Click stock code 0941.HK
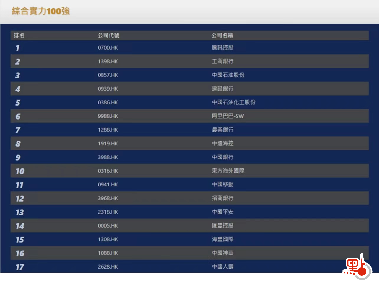Viewport: 379px width, 288px height. (108, 184)
